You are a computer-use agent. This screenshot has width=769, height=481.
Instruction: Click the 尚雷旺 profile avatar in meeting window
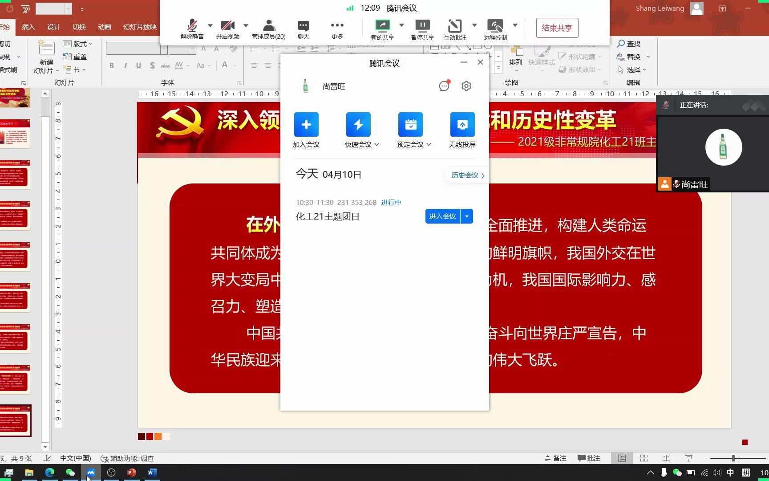tap(305, 86)
